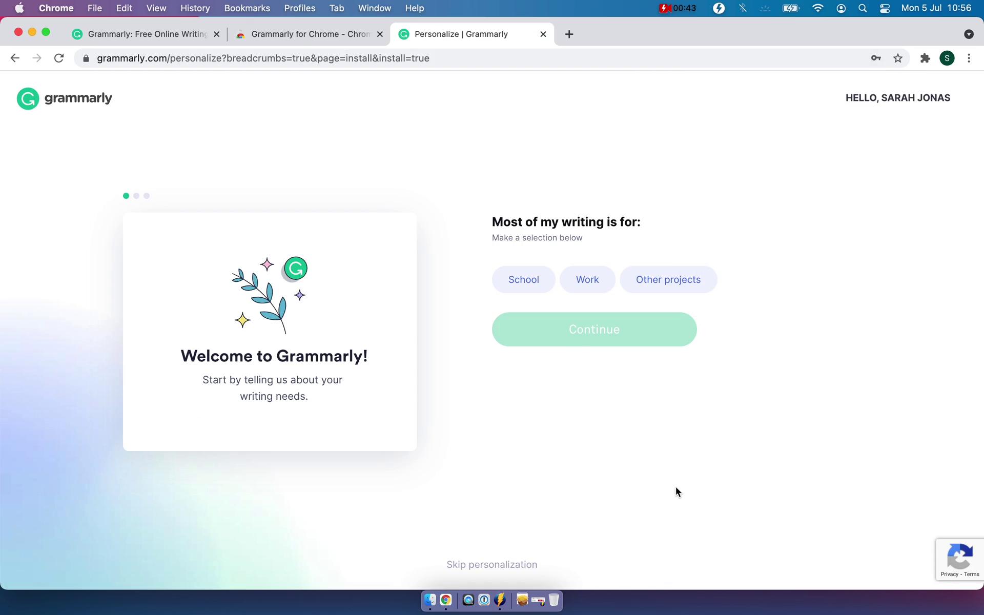Open the Chrome three-dot menu

pos(969,58)
